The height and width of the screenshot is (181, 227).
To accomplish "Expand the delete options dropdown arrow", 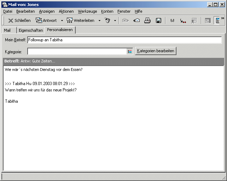I will (115, 21).
